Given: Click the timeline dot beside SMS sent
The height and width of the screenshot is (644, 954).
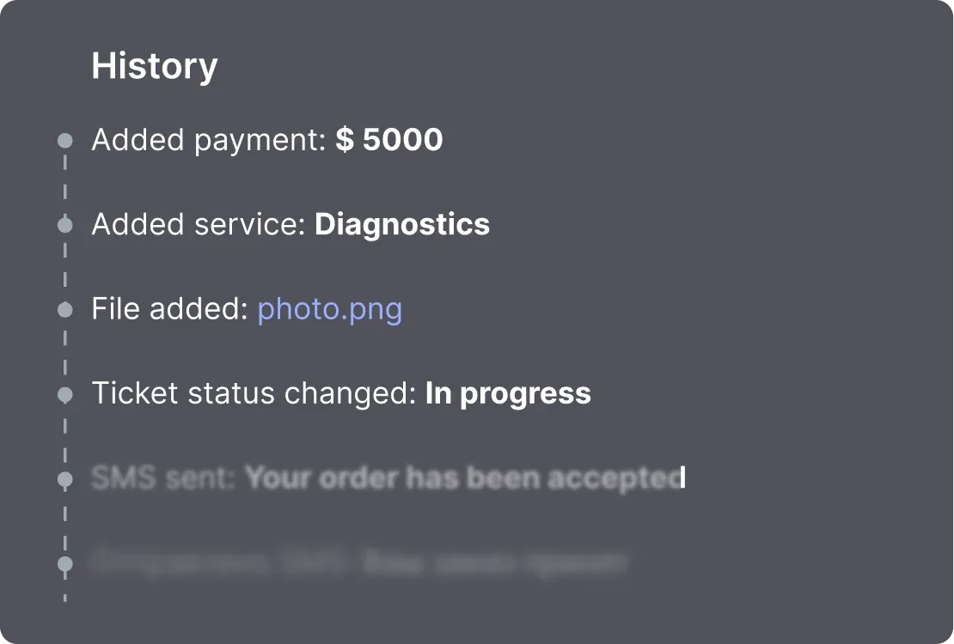Looking at the screenshot, I should (x=65, y=478).
